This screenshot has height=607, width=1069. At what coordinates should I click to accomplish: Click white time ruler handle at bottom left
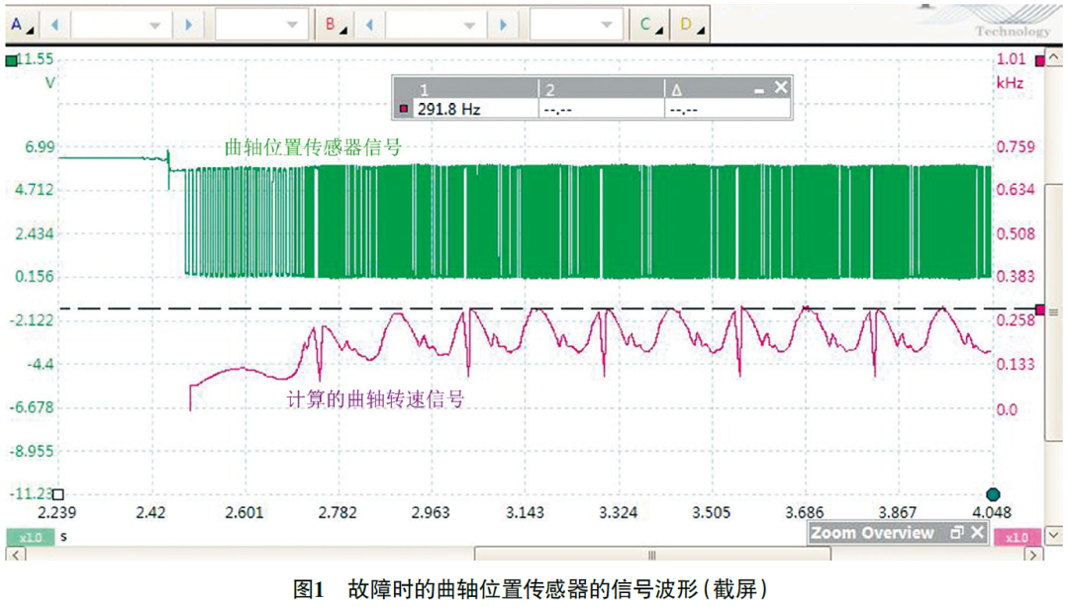tap(58, 494)
